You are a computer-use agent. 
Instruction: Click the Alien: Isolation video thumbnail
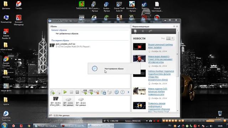(139, 47)
